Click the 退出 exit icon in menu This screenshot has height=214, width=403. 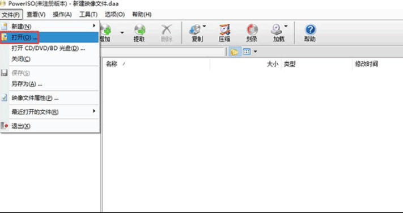coord(5,126)
